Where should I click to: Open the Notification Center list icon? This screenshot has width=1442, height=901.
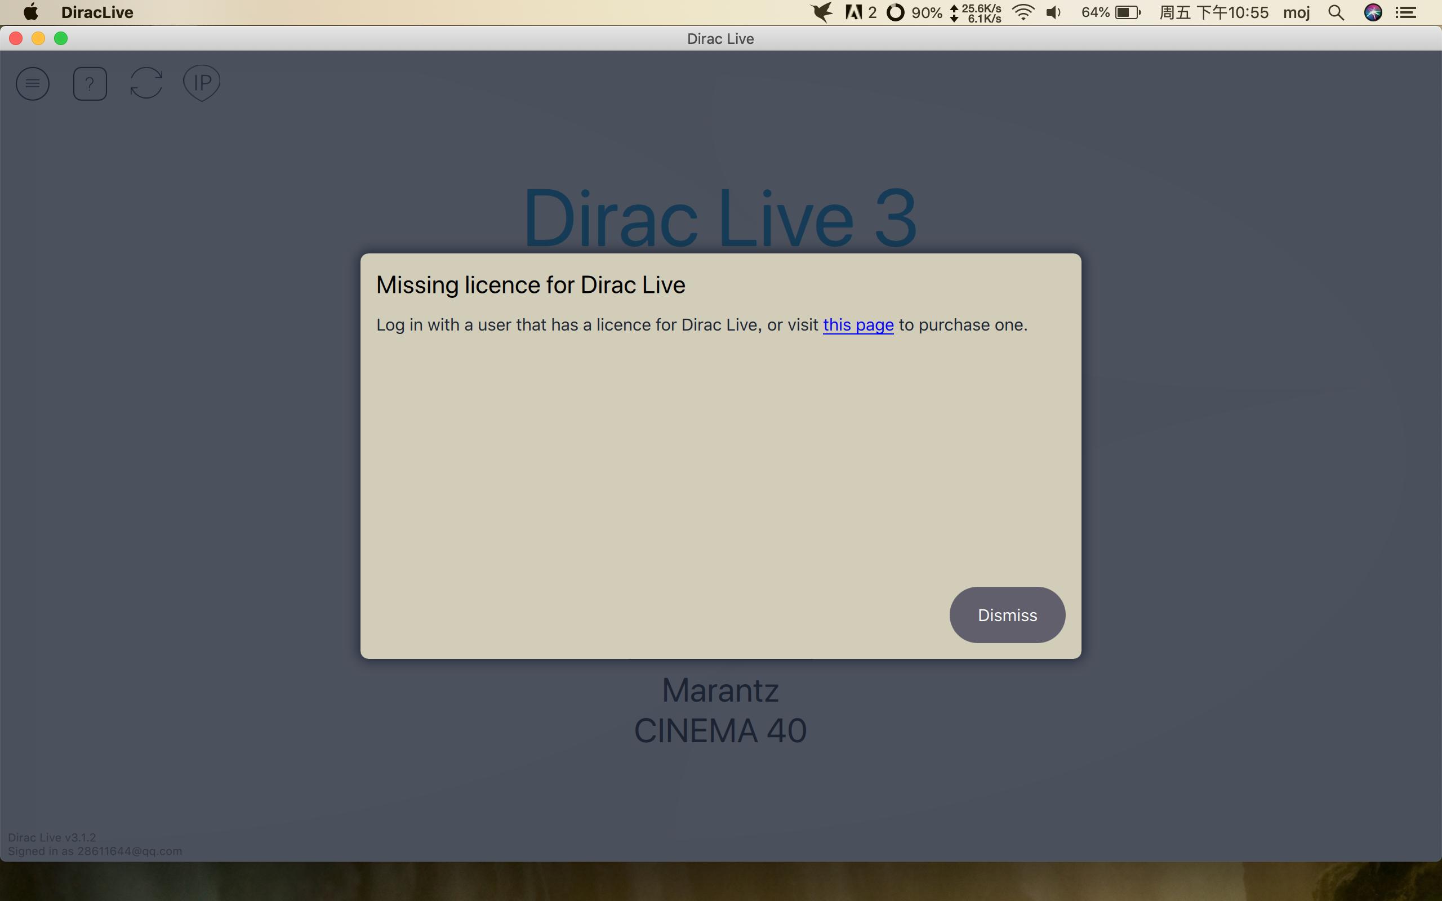tap(1407, 12)
